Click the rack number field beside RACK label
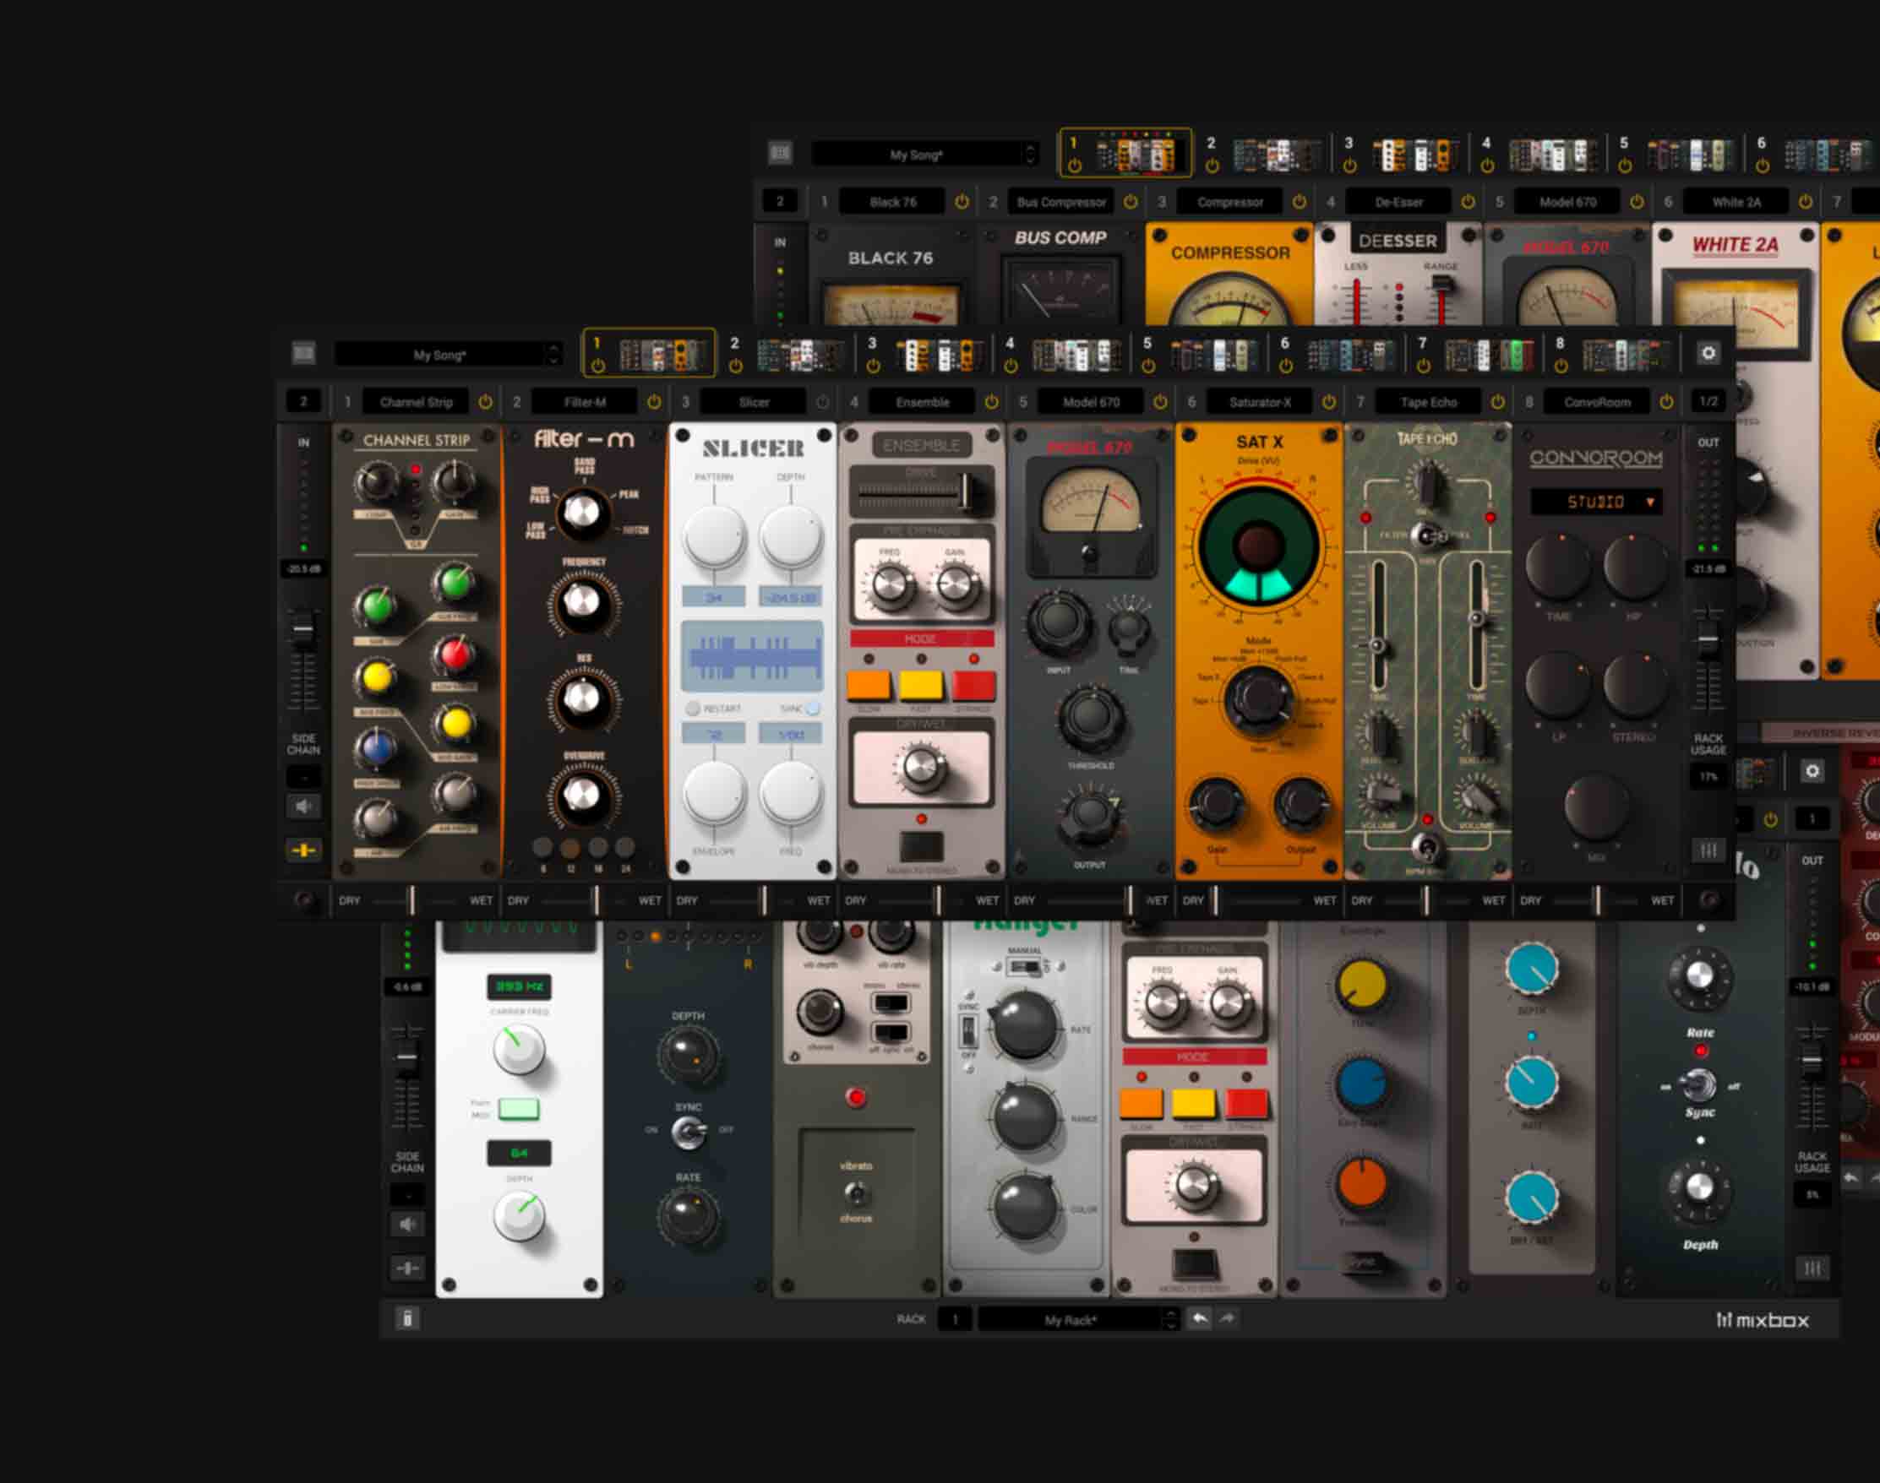 (955, 1320)
